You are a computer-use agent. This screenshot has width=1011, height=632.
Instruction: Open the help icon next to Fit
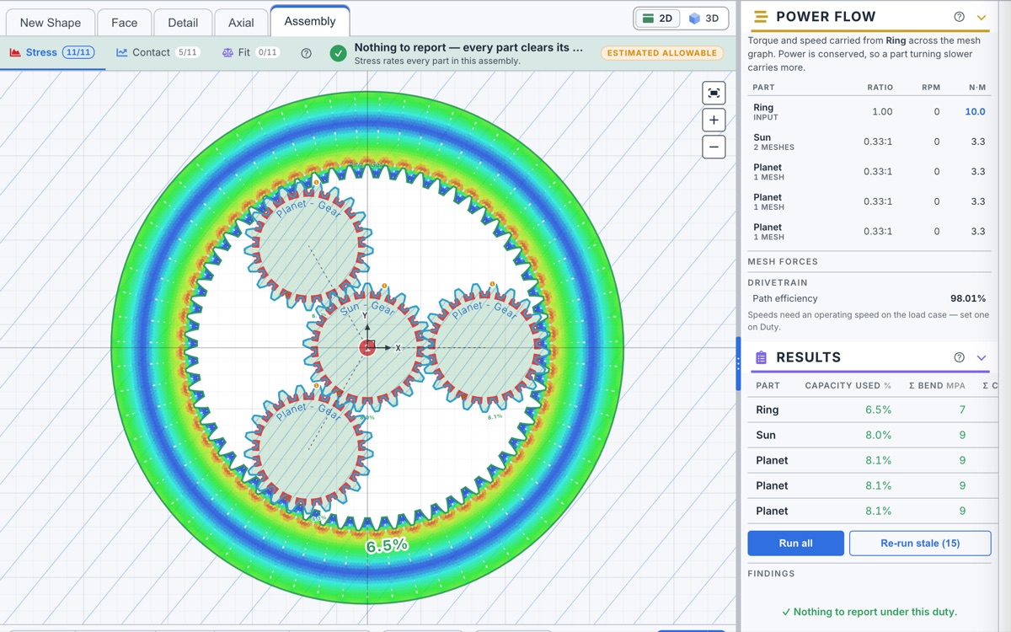pyautogui.click(x=306, y=53)
